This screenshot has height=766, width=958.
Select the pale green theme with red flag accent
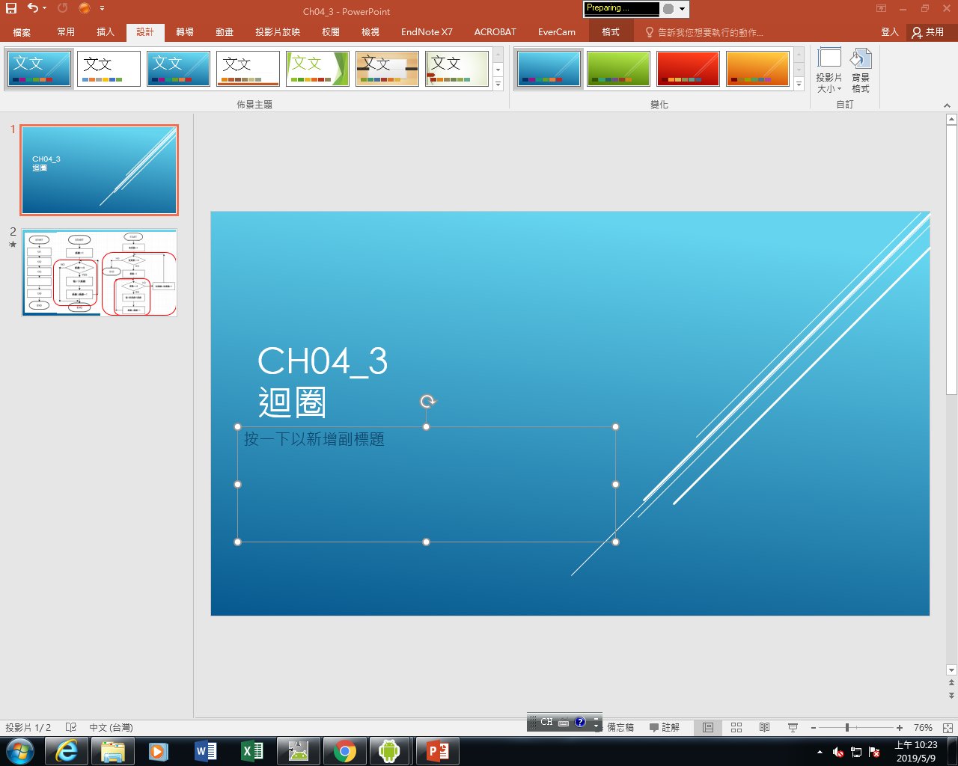(x=457, y=69)
